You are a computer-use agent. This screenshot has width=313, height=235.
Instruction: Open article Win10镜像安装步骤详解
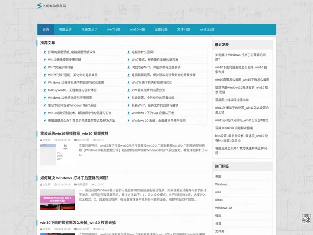point(64,60)
